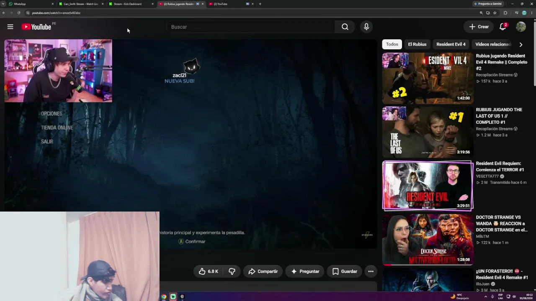Open browser extensions puzzle icon
The width and height of the screenshot is (536, 301).
click(505, 13)
